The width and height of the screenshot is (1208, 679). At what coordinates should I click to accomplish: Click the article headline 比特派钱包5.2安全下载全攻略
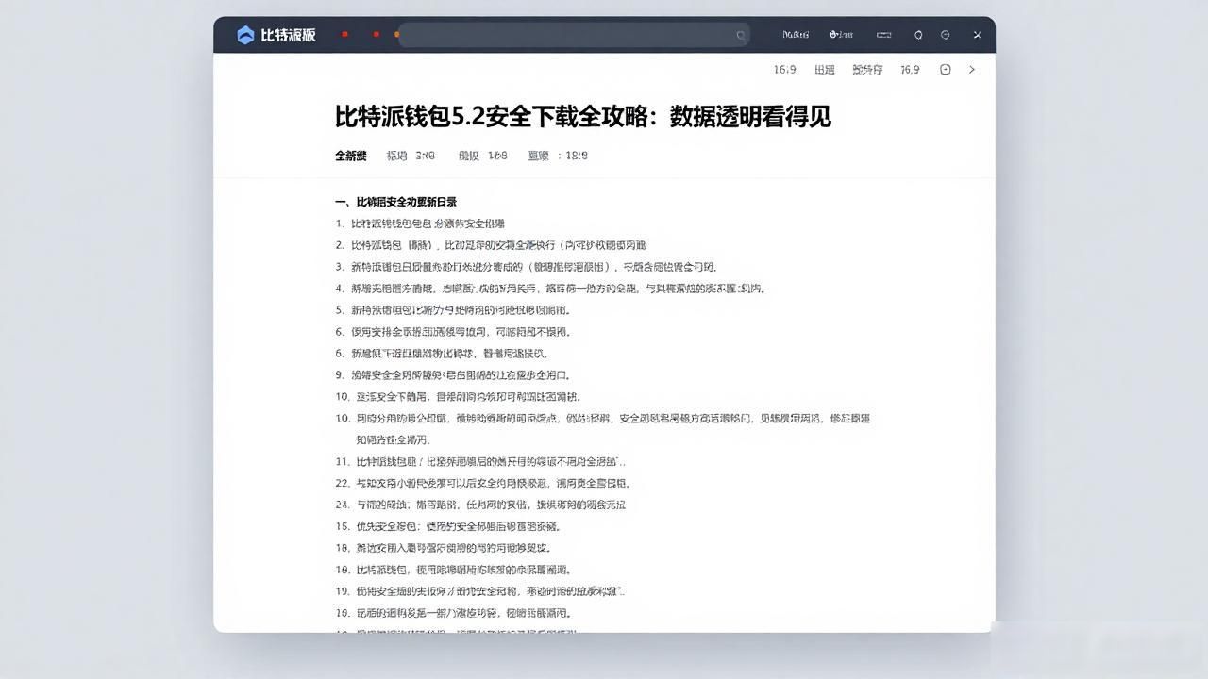pos(583,117)
